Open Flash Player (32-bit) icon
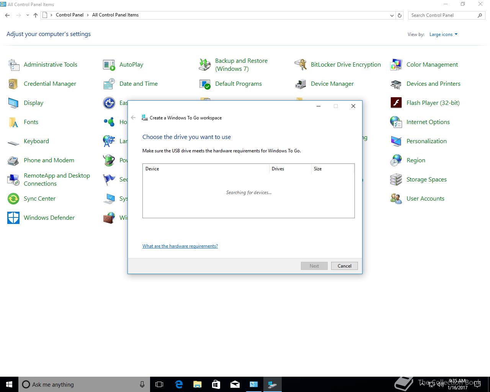This screenshot has height=392, width=490. click(x=396, y=103)
